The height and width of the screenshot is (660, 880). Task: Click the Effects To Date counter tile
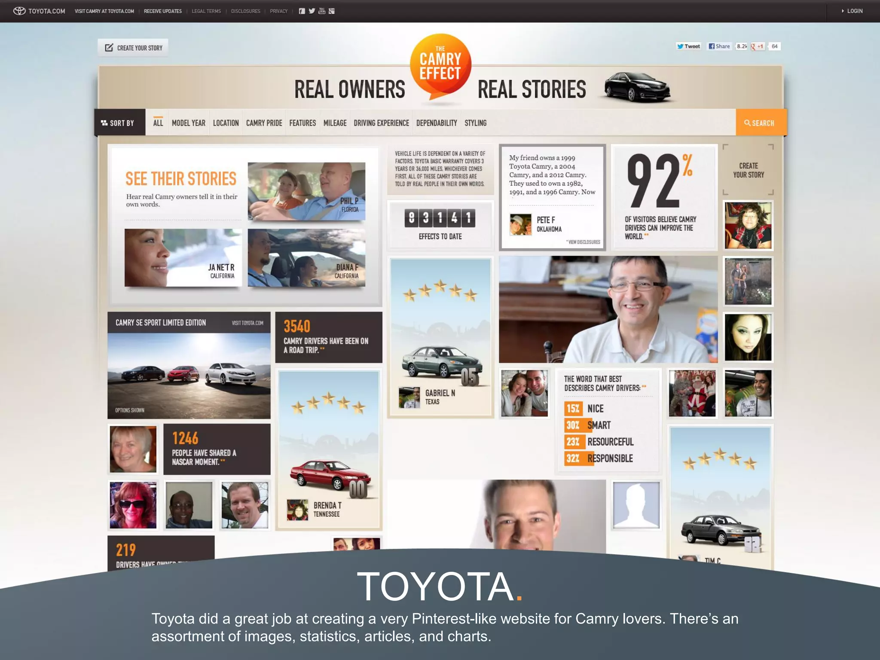440,225
